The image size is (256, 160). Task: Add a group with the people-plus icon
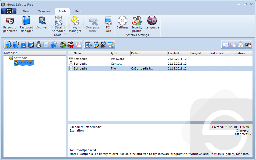[x=63, y=45]
